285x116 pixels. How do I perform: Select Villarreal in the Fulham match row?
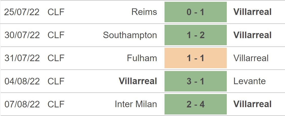click(x=251, y=58)
